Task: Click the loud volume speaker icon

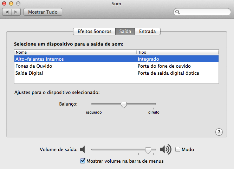Action: 165,150
